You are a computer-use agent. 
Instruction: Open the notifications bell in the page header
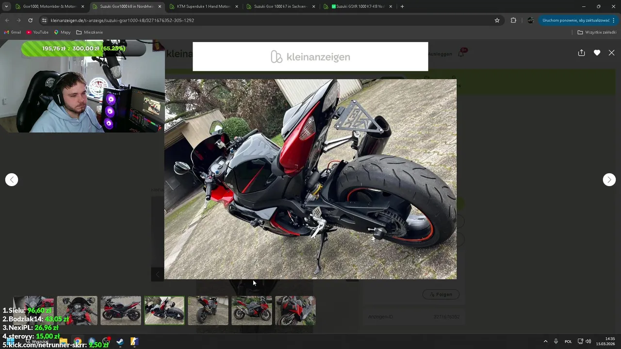461,53
